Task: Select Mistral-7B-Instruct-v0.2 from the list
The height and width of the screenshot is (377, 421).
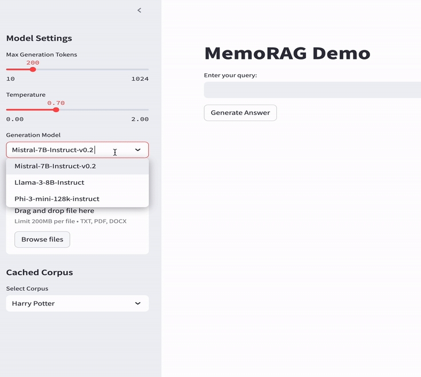Action: click(x=55, y=166)
